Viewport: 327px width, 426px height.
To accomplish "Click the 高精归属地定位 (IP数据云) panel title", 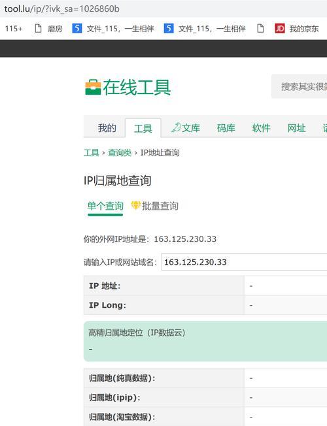I will pos(137,333).
